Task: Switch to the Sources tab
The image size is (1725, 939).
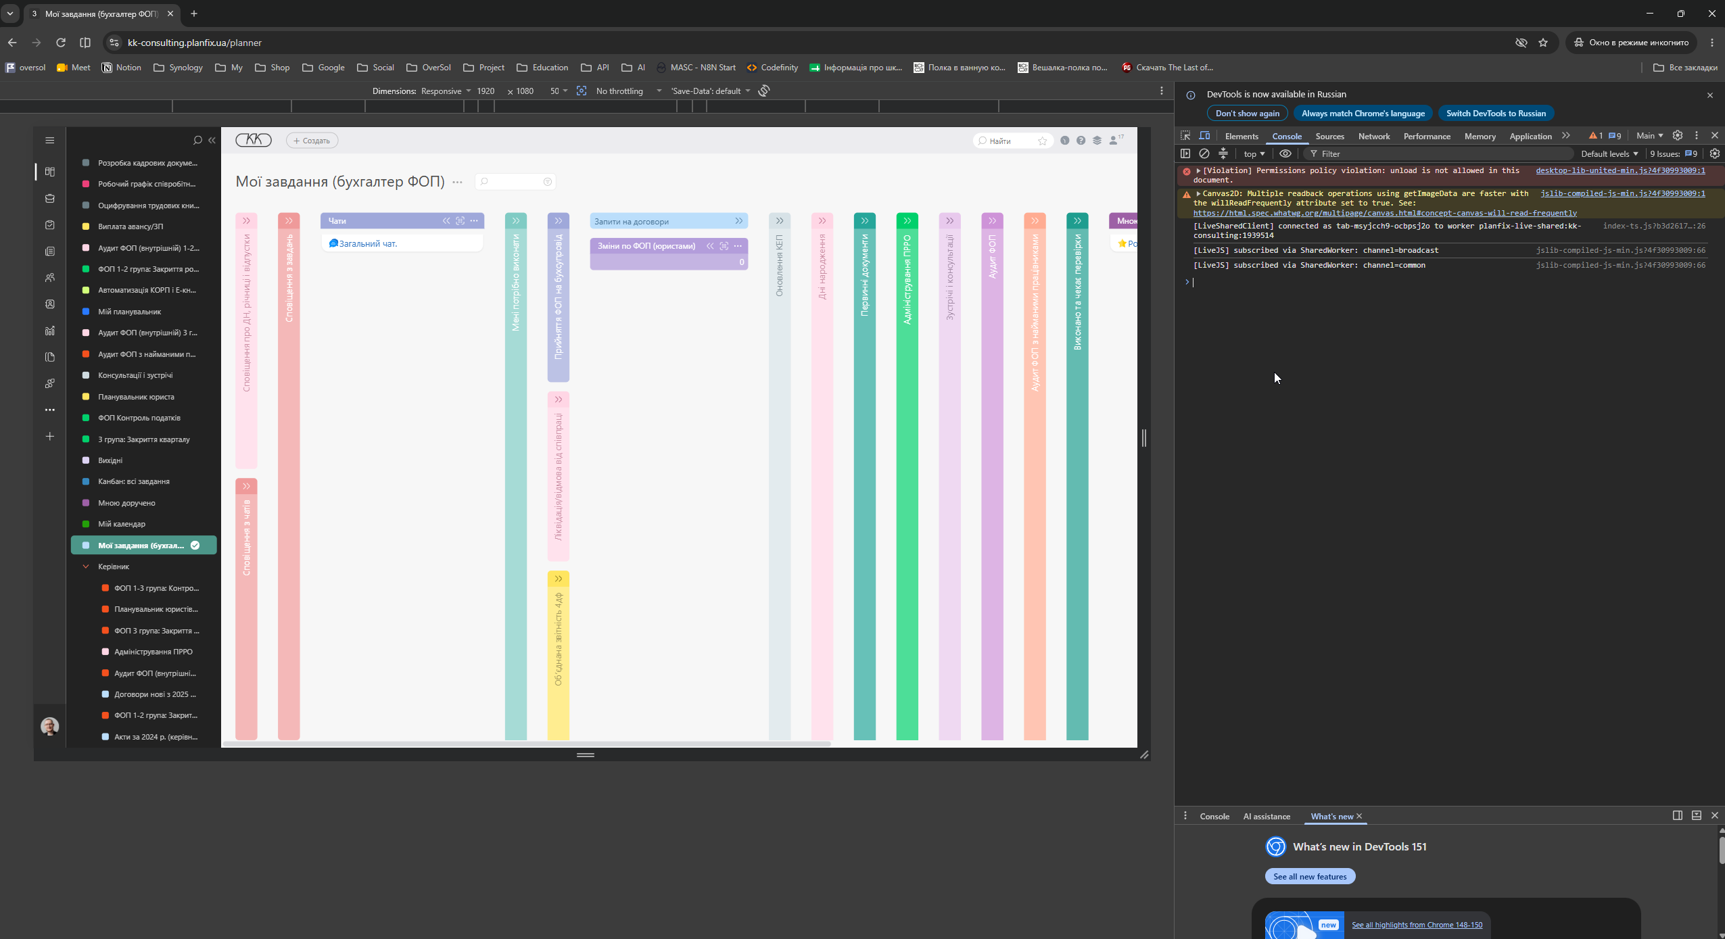Action: tap(1329, 136)
